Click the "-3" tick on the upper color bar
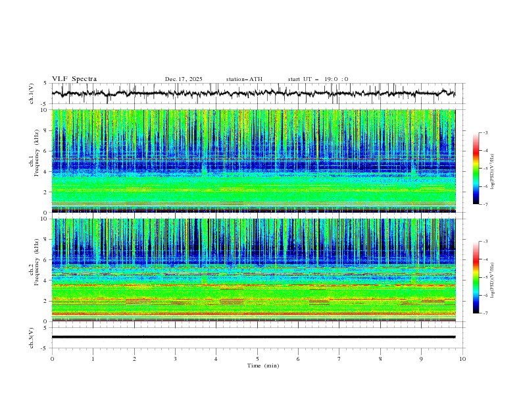 (x=485, y=132)
